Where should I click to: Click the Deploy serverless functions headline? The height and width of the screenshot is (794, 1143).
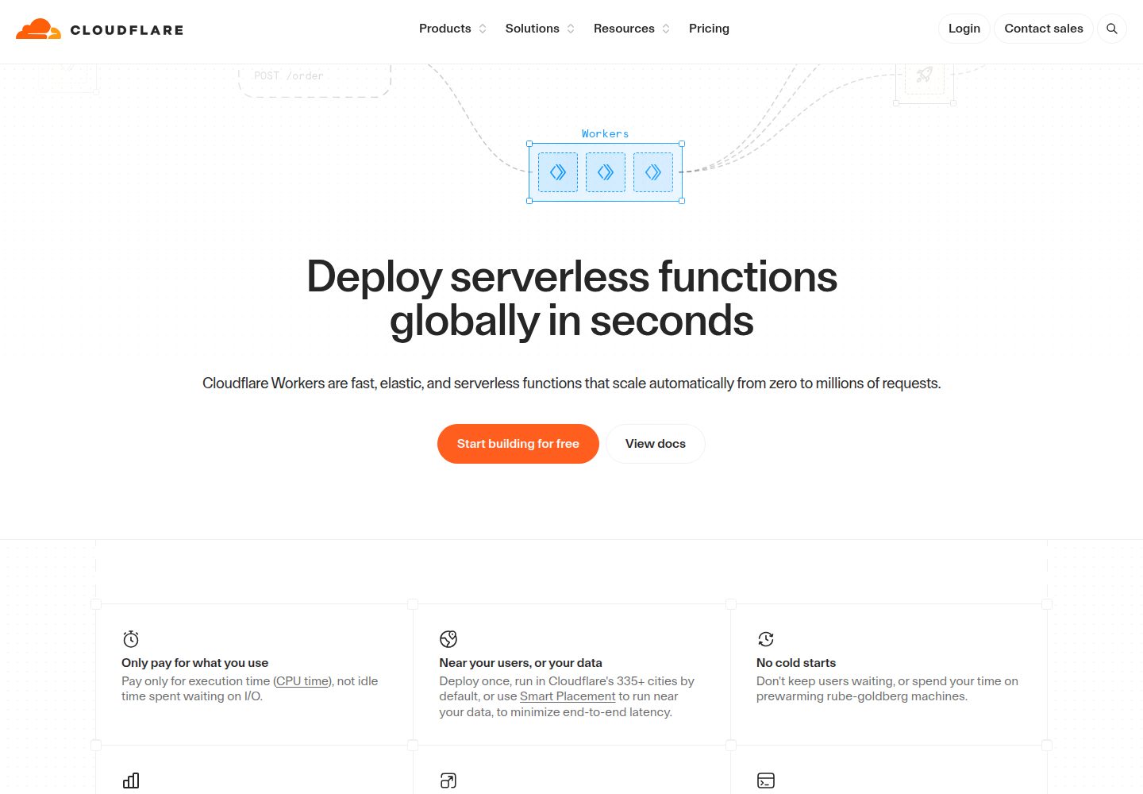(571, 299)
